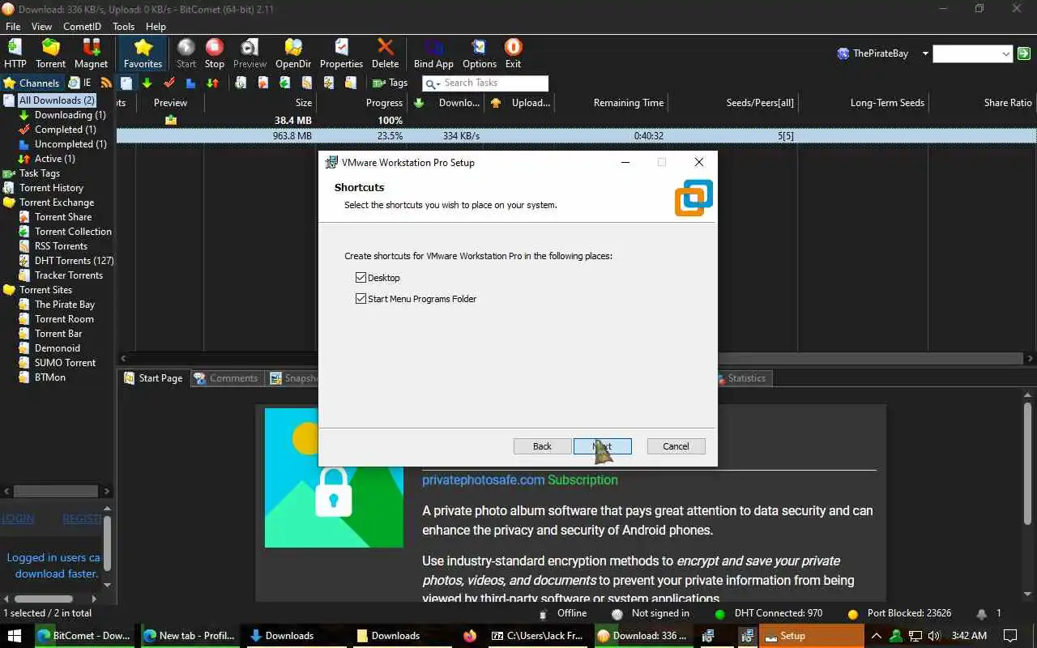Switch to the Comments tab
The image size is (1037, 648).
(x=225, y=378)
